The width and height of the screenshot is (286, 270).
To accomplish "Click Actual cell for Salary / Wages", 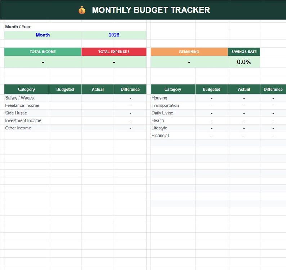I will click(98, 98).
